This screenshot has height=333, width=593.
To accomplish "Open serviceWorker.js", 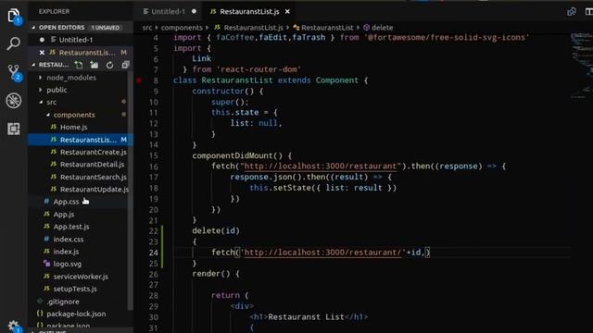I will [81, 277].
